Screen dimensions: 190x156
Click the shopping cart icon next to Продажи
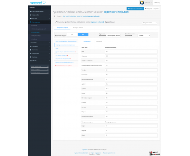tap(31, 46)
